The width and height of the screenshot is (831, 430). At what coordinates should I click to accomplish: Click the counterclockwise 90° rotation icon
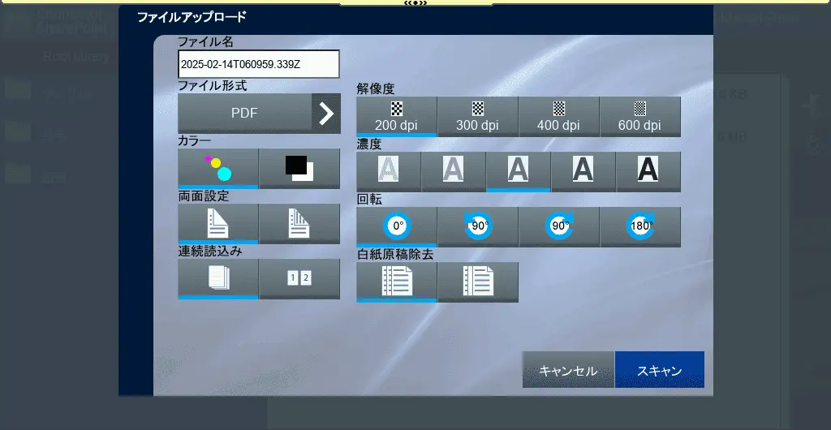coord(478,226)
